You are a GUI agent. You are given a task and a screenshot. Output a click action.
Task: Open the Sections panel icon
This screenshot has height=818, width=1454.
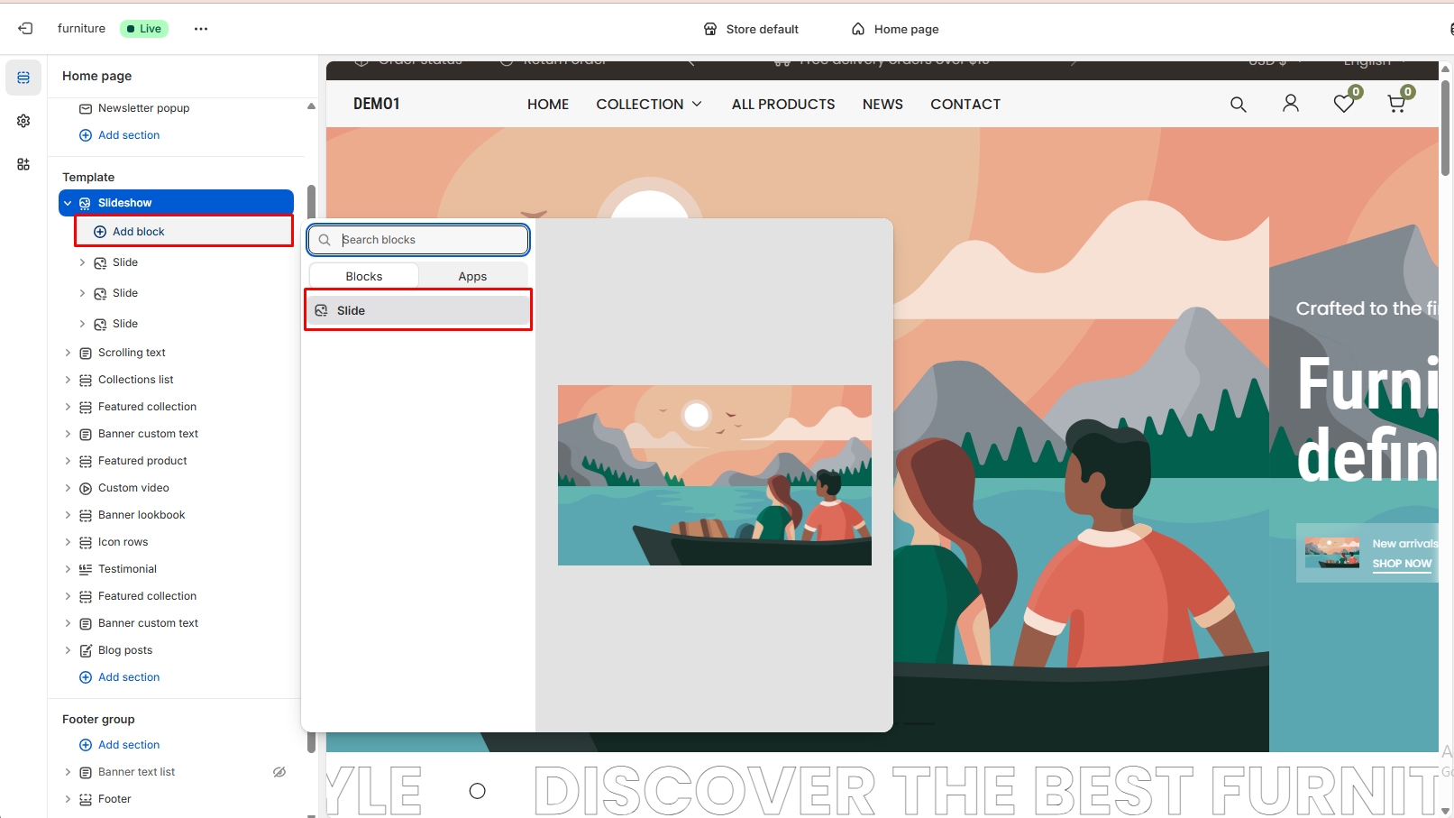pos(23,78)
